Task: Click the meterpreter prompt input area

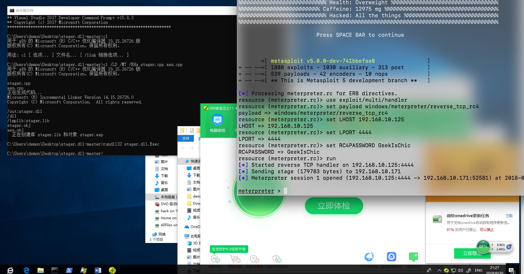Action: 286,191
